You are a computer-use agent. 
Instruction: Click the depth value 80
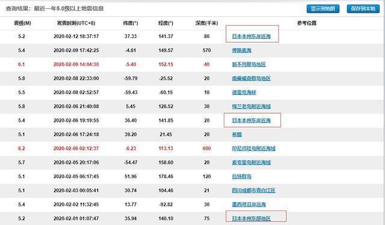point(207,37)
